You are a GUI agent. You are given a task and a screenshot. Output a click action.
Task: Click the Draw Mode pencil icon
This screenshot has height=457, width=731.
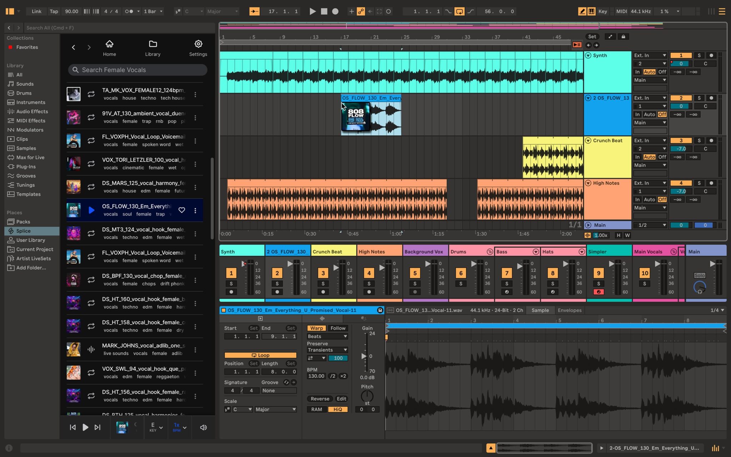[582, 11]
